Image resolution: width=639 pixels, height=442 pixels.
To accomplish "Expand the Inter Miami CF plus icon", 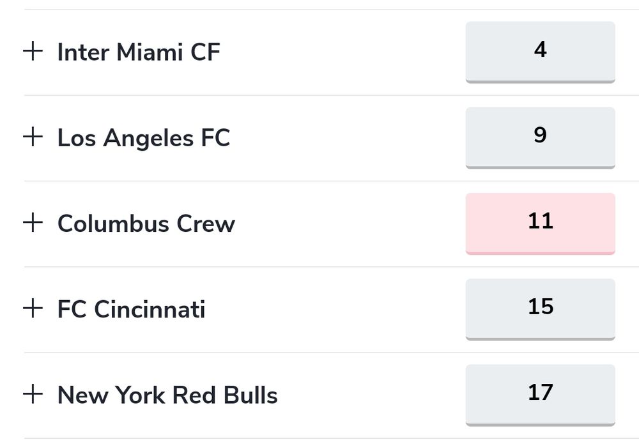I will click(33, 51).
